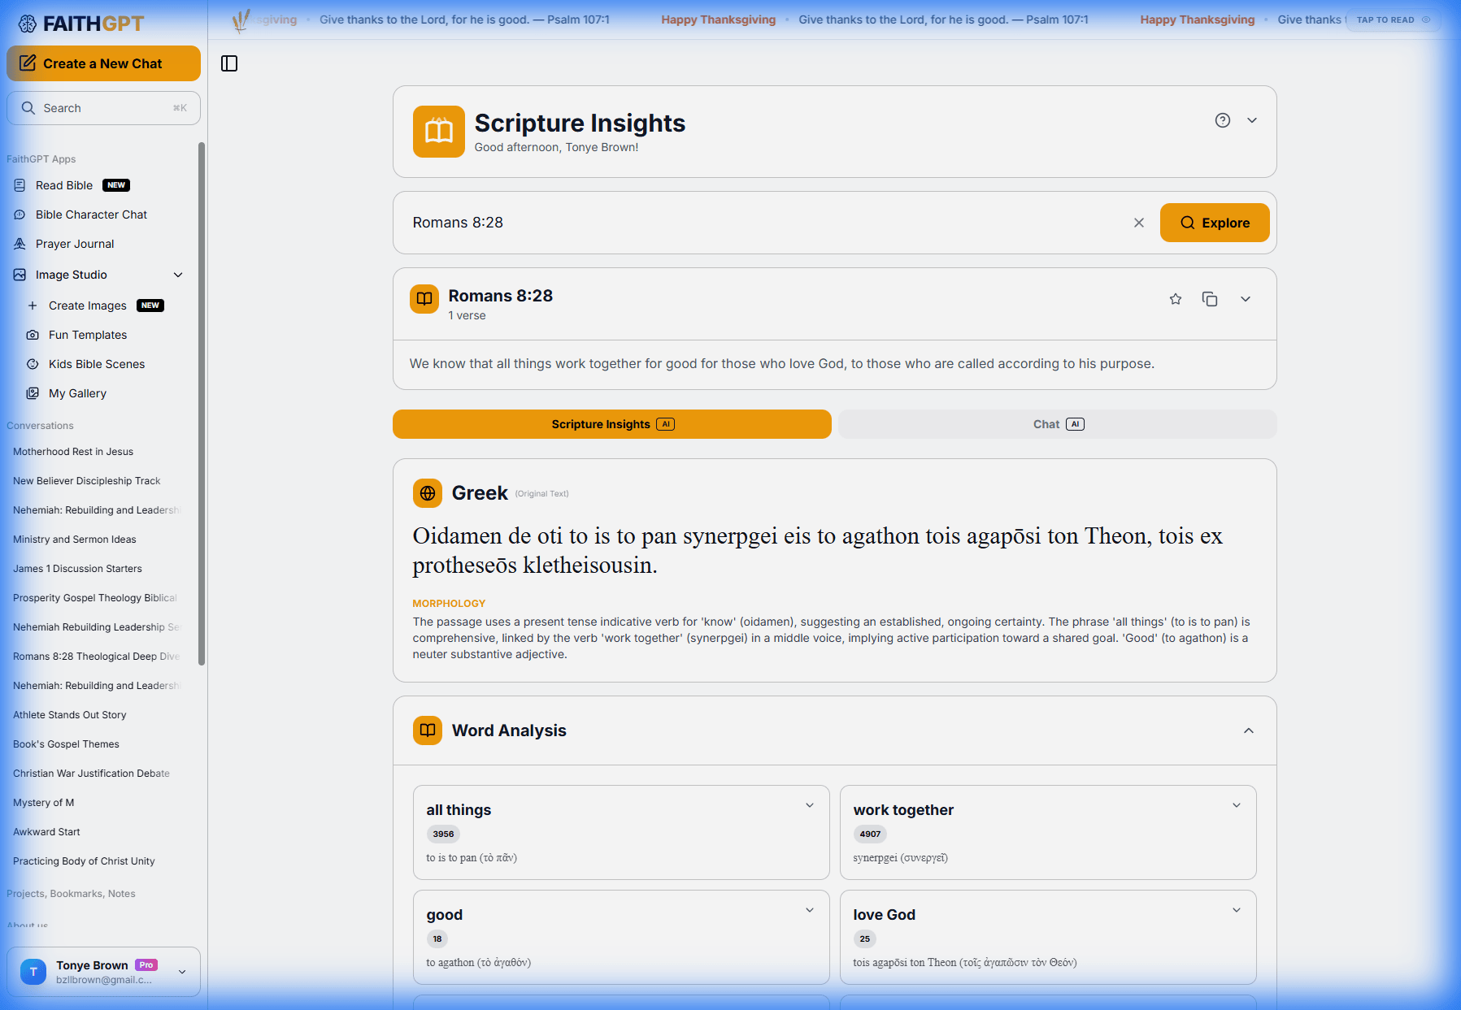Image resolution: width=1461 pixels, height=1010 pixels.
Task: Click 'Projects, Bookmarks, Notes' section label
Action: [71, 894]
